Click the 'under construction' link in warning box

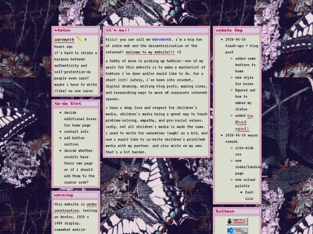[75, 207]
